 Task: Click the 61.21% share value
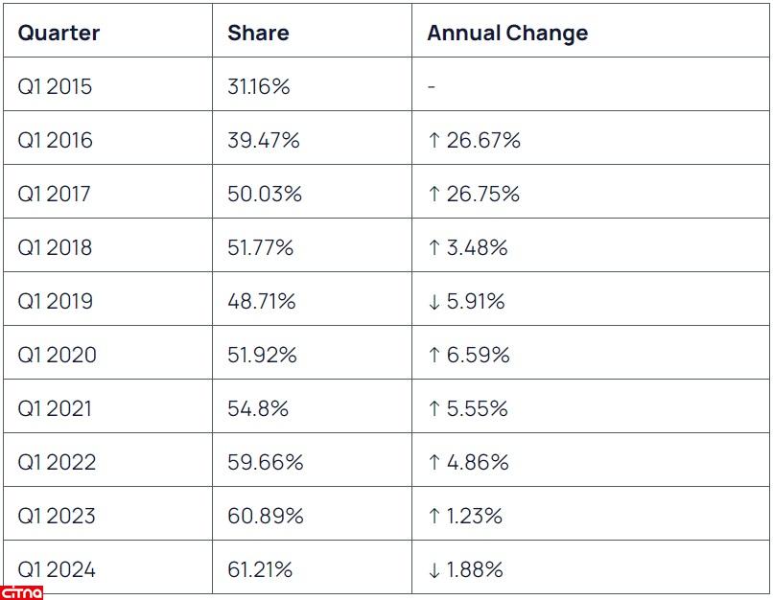[x=260, y=570]
